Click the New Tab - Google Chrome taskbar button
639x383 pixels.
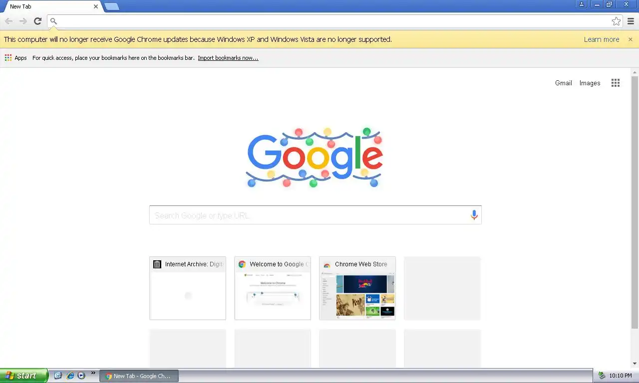[139, 376]
